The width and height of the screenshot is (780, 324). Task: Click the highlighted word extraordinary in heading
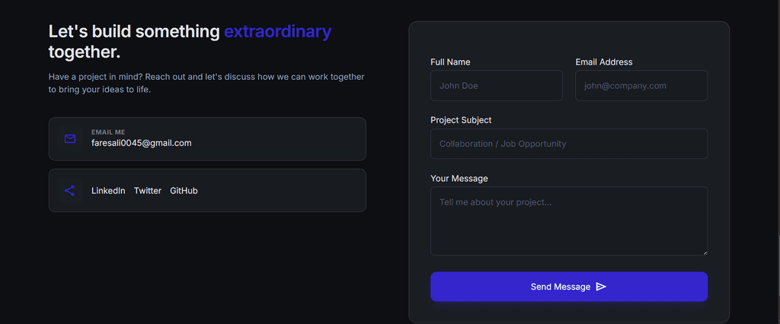click(x=277, y=32)
